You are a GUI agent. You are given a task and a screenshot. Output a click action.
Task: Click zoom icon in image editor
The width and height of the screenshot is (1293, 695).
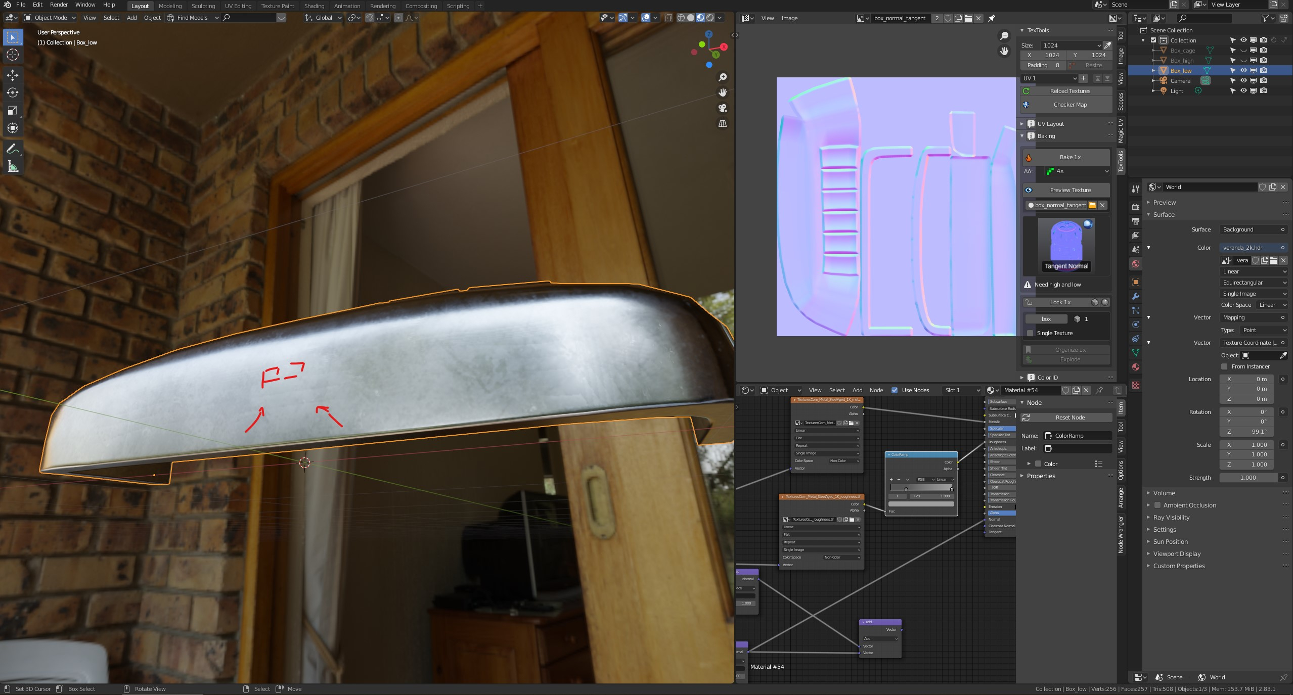point(1004,36)
